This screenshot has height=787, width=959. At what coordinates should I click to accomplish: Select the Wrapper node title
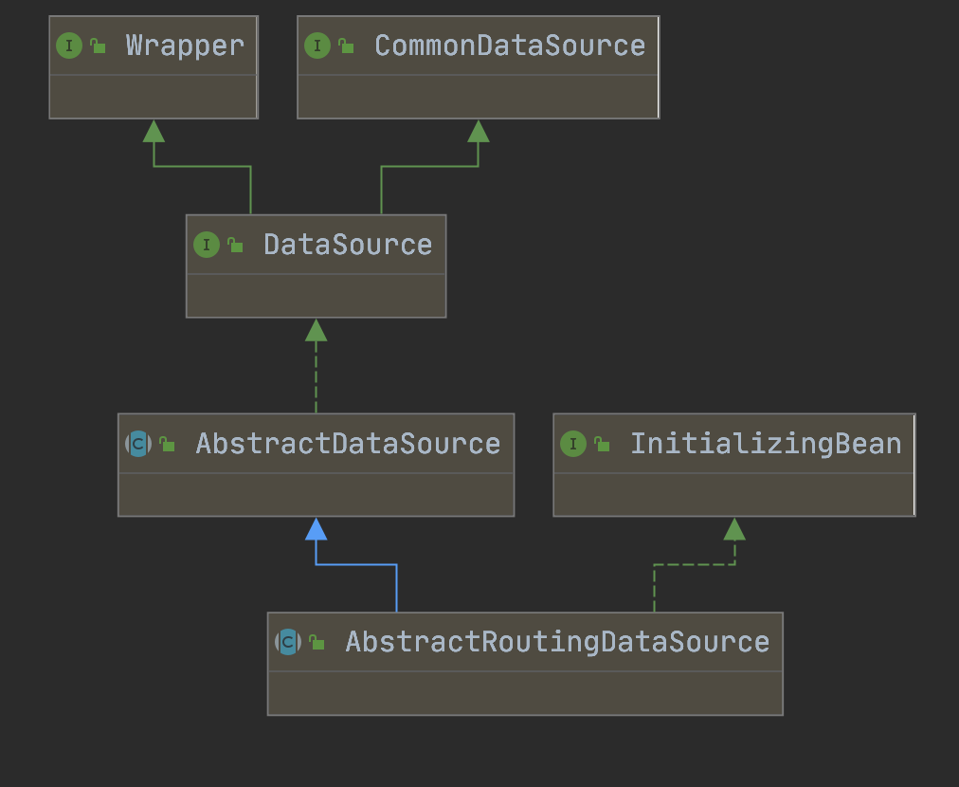coord(185,46)
